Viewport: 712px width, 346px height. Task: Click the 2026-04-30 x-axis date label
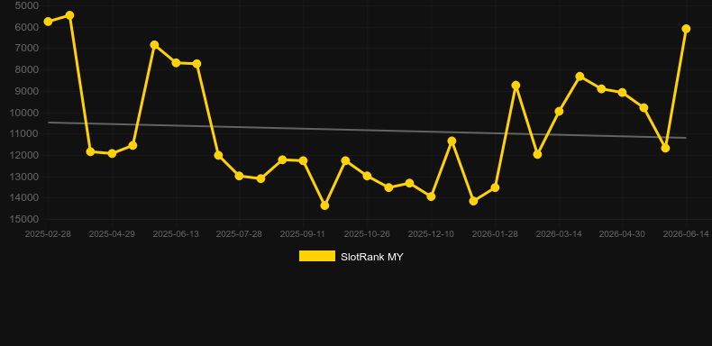[622, 234]
